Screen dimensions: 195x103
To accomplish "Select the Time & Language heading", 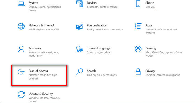I will pos(99,48).
